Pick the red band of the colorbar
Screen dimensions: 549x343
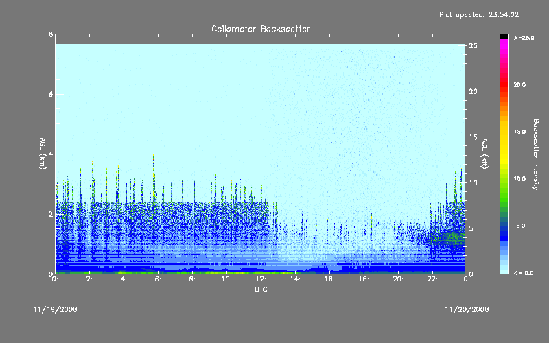point(504,84)
